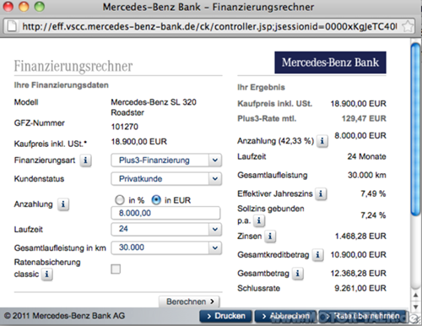This screenshot has width=422, height=326.
Task: Open the Kundenstatus dropdown
Action: click(x=166, y=179)
